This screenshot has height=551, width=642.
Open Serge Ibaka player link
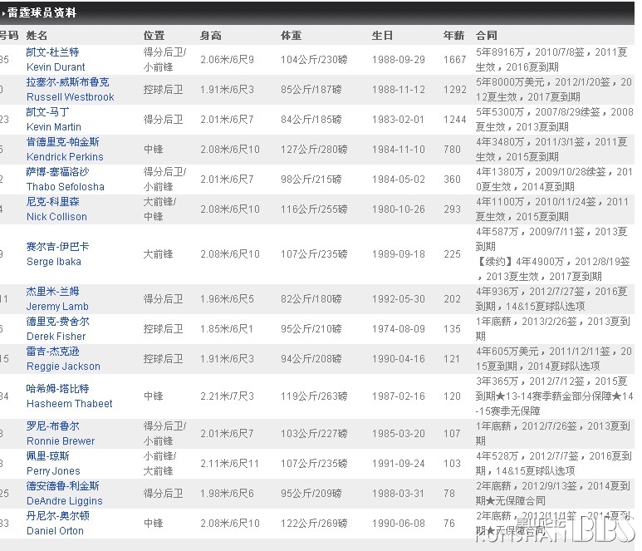point(54,261)
